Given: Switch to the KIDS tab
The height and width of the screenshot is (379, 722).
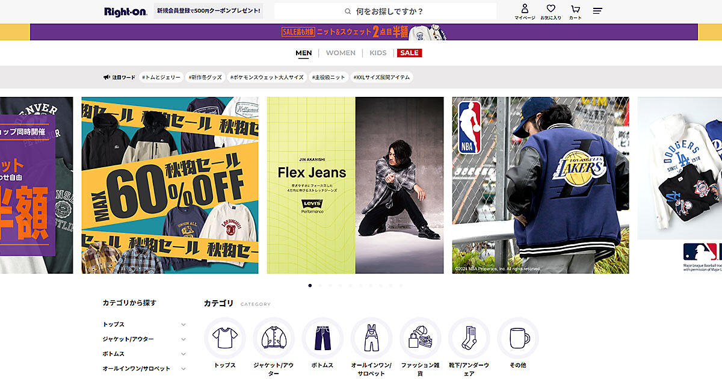Looking at the screenshot, I should 378,53.
